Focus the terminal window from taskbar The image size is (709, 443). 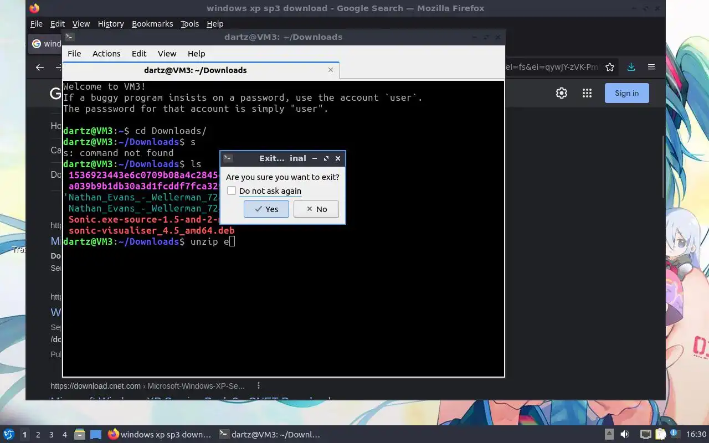coord(270,435)
